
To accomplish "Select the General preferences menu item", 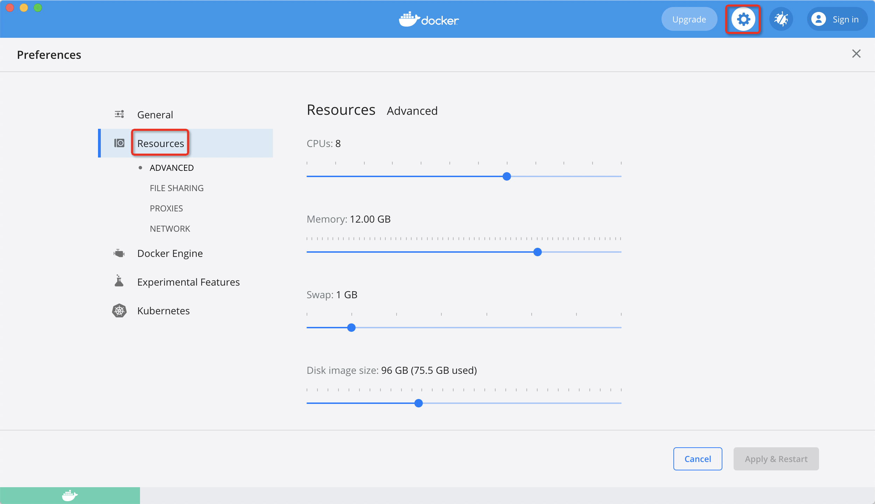I will 154,114.
